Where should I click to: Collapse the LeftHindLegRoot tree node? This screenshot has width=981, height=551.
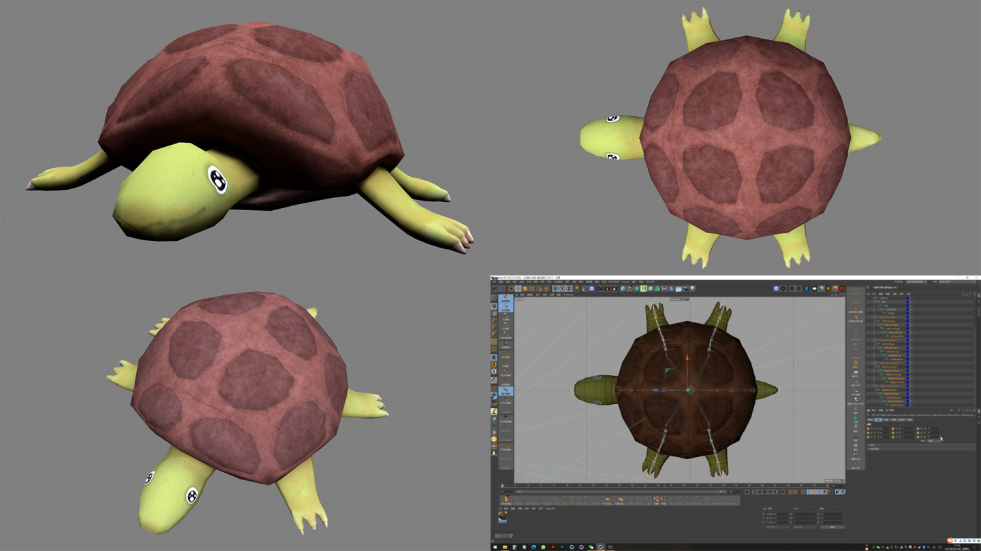(874, 340)
